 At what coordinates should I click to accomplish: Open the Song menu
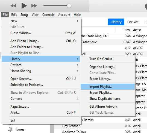tap(24, 15)
